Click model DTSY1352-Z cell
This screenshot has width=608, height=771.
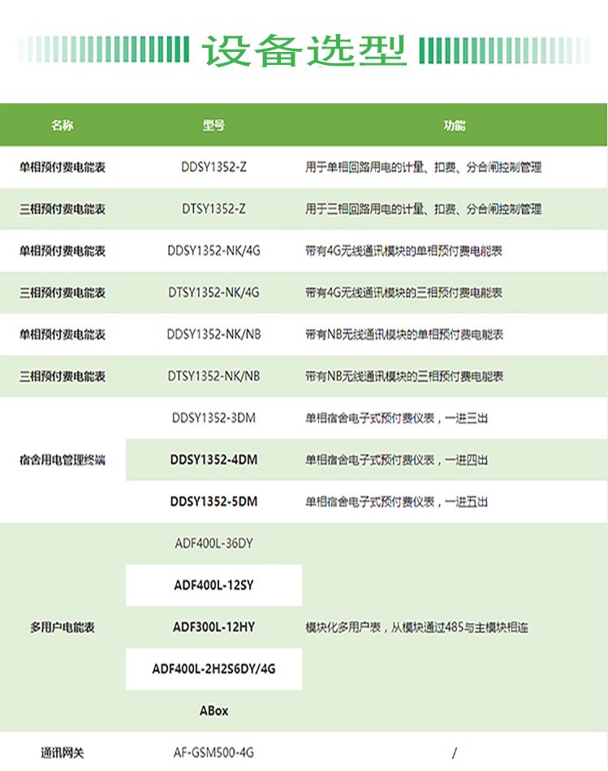click(213, 209)
